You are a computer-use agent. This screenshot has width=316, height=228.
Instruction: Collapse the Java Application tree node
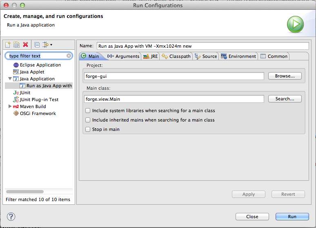coord(10,79)
